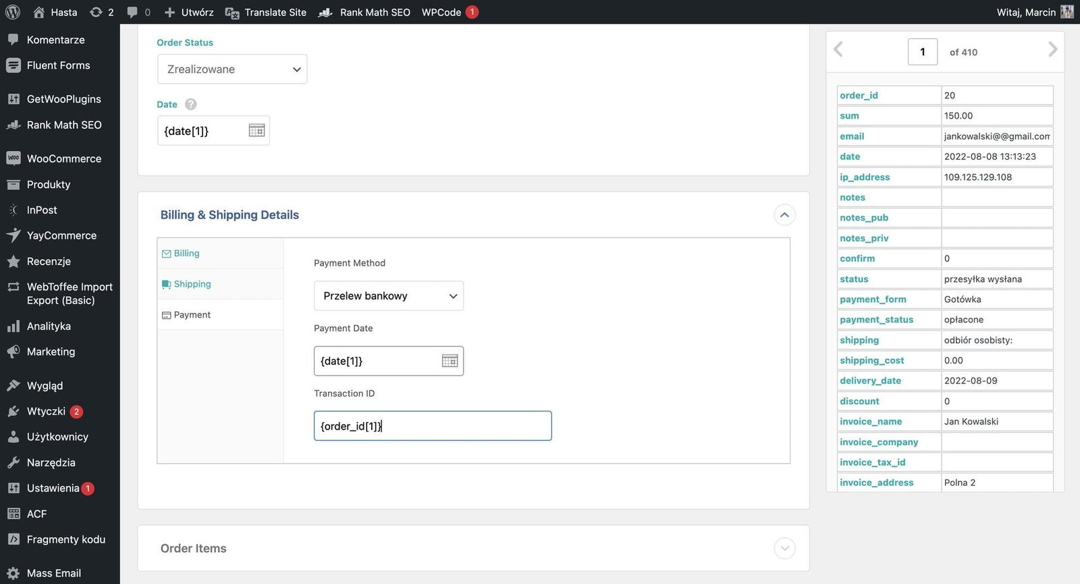Go to next record arrow
This screenshot has width=1080, height=584.
[x=1052, y=49]
